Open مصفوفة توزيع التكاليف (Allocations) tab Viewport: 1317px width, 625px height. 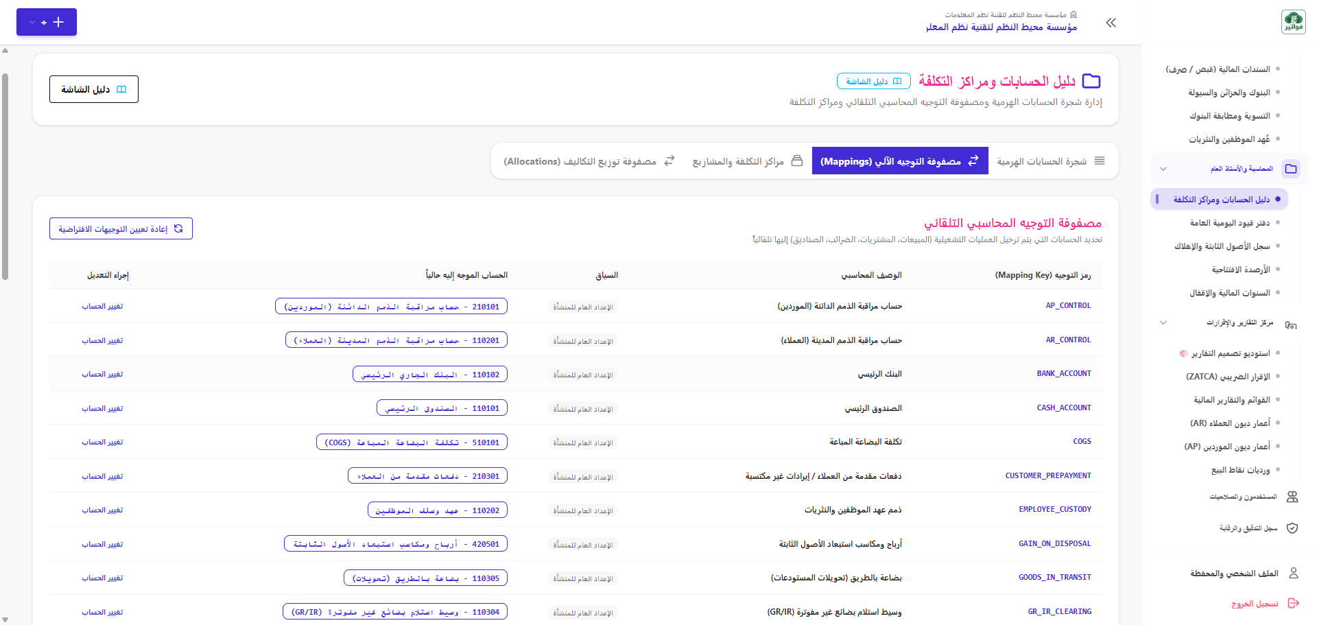(x=589, y=161)
